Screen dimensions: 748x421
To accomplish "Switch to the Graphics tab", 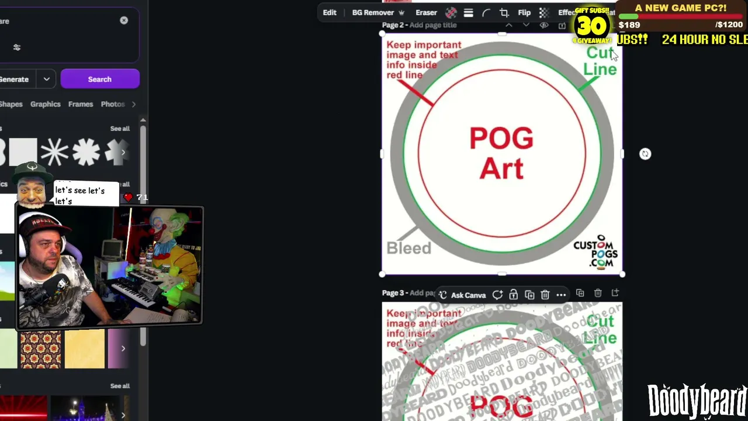I will (x=46, y=104).
